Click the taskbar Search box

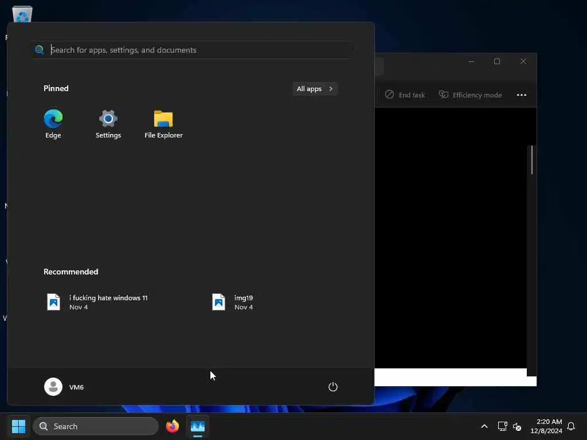(96, 426)
